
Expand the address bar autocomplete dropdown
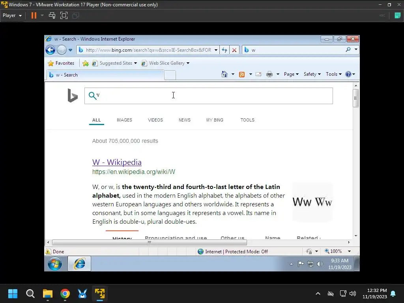pyautogui.click(x=216, y=50)
